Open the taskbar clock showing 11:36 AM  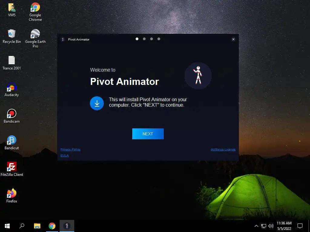[284, 226]
